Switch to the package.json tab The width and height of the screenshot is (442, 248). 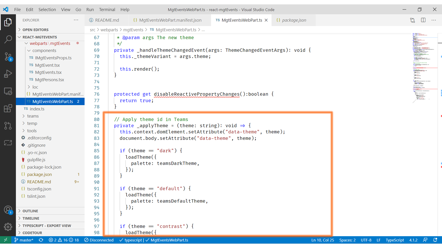294,20
